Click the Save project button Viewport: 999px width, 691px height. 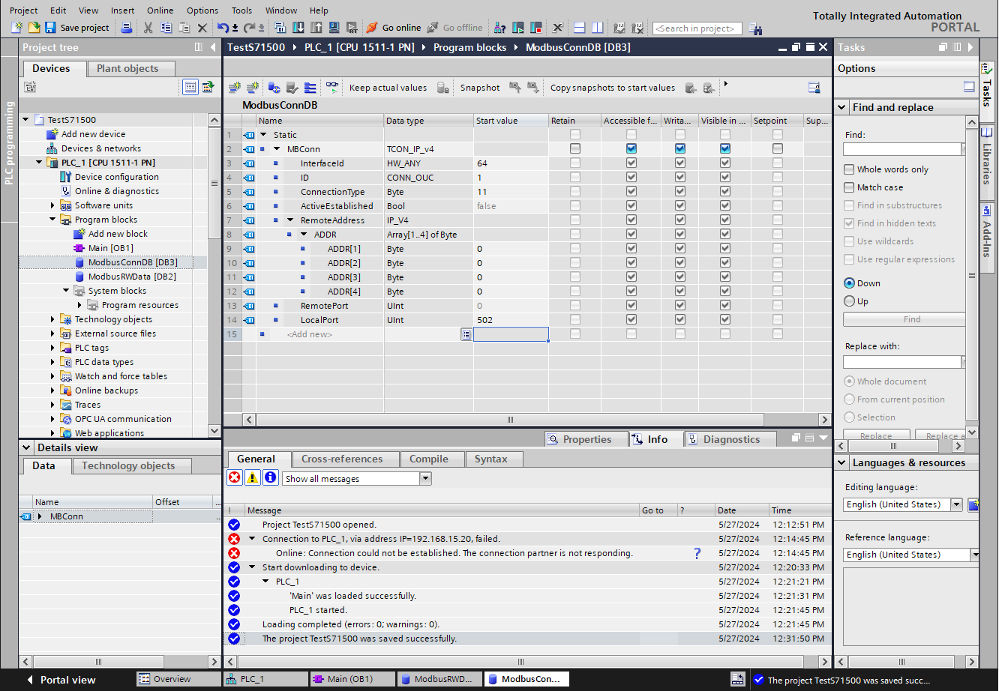click(x=76, y=28)
